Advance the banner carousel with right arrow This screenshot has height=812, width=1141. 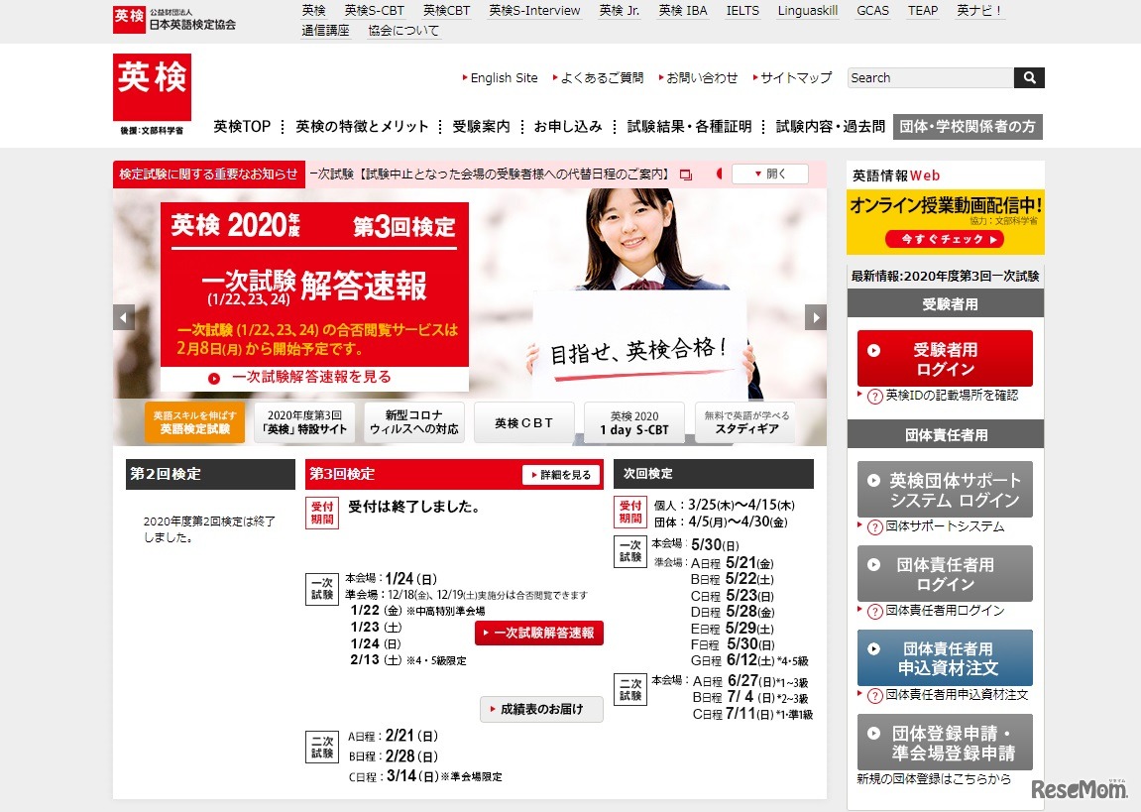815,317
